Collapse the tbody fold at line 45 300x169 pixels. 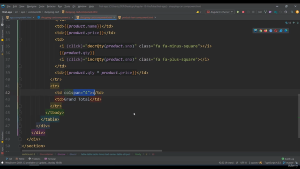[20, 113]
